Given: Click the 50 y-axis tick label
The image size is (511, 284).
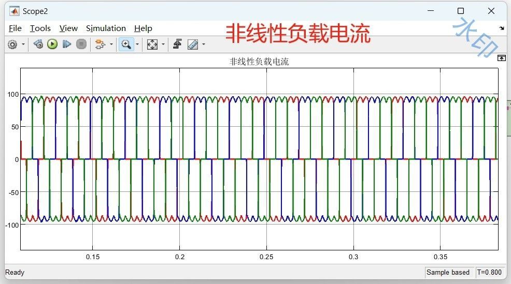Looking at the screenshot, I should (15, 127).
